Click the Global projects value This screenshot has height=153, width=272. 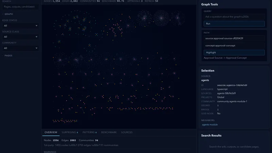[x=221, y=97]
